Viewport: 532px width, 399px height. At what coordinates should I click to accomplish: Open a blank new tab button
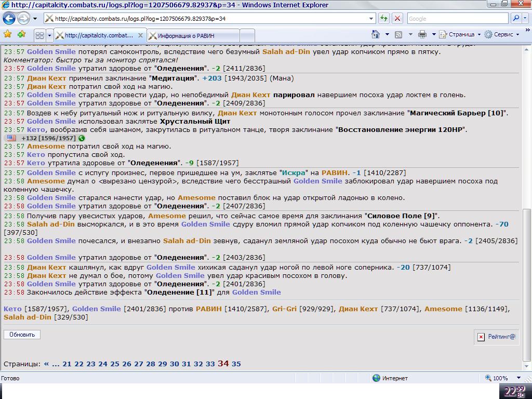[x=247, y=36]
